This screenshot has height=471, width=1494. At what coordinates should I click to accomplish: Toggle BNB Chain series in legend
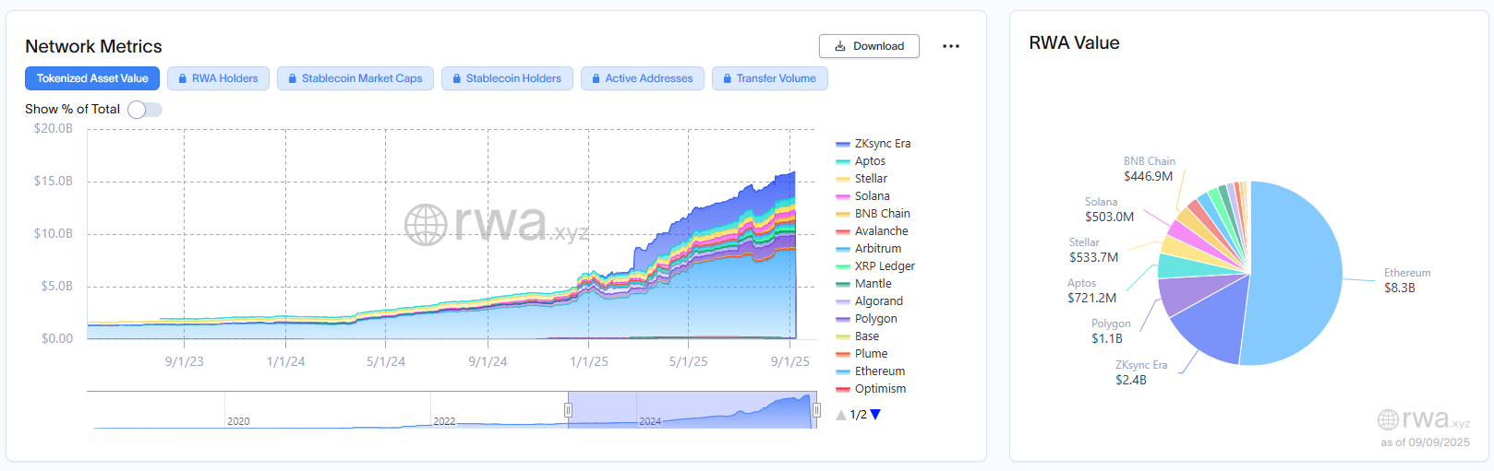[874, 214]
